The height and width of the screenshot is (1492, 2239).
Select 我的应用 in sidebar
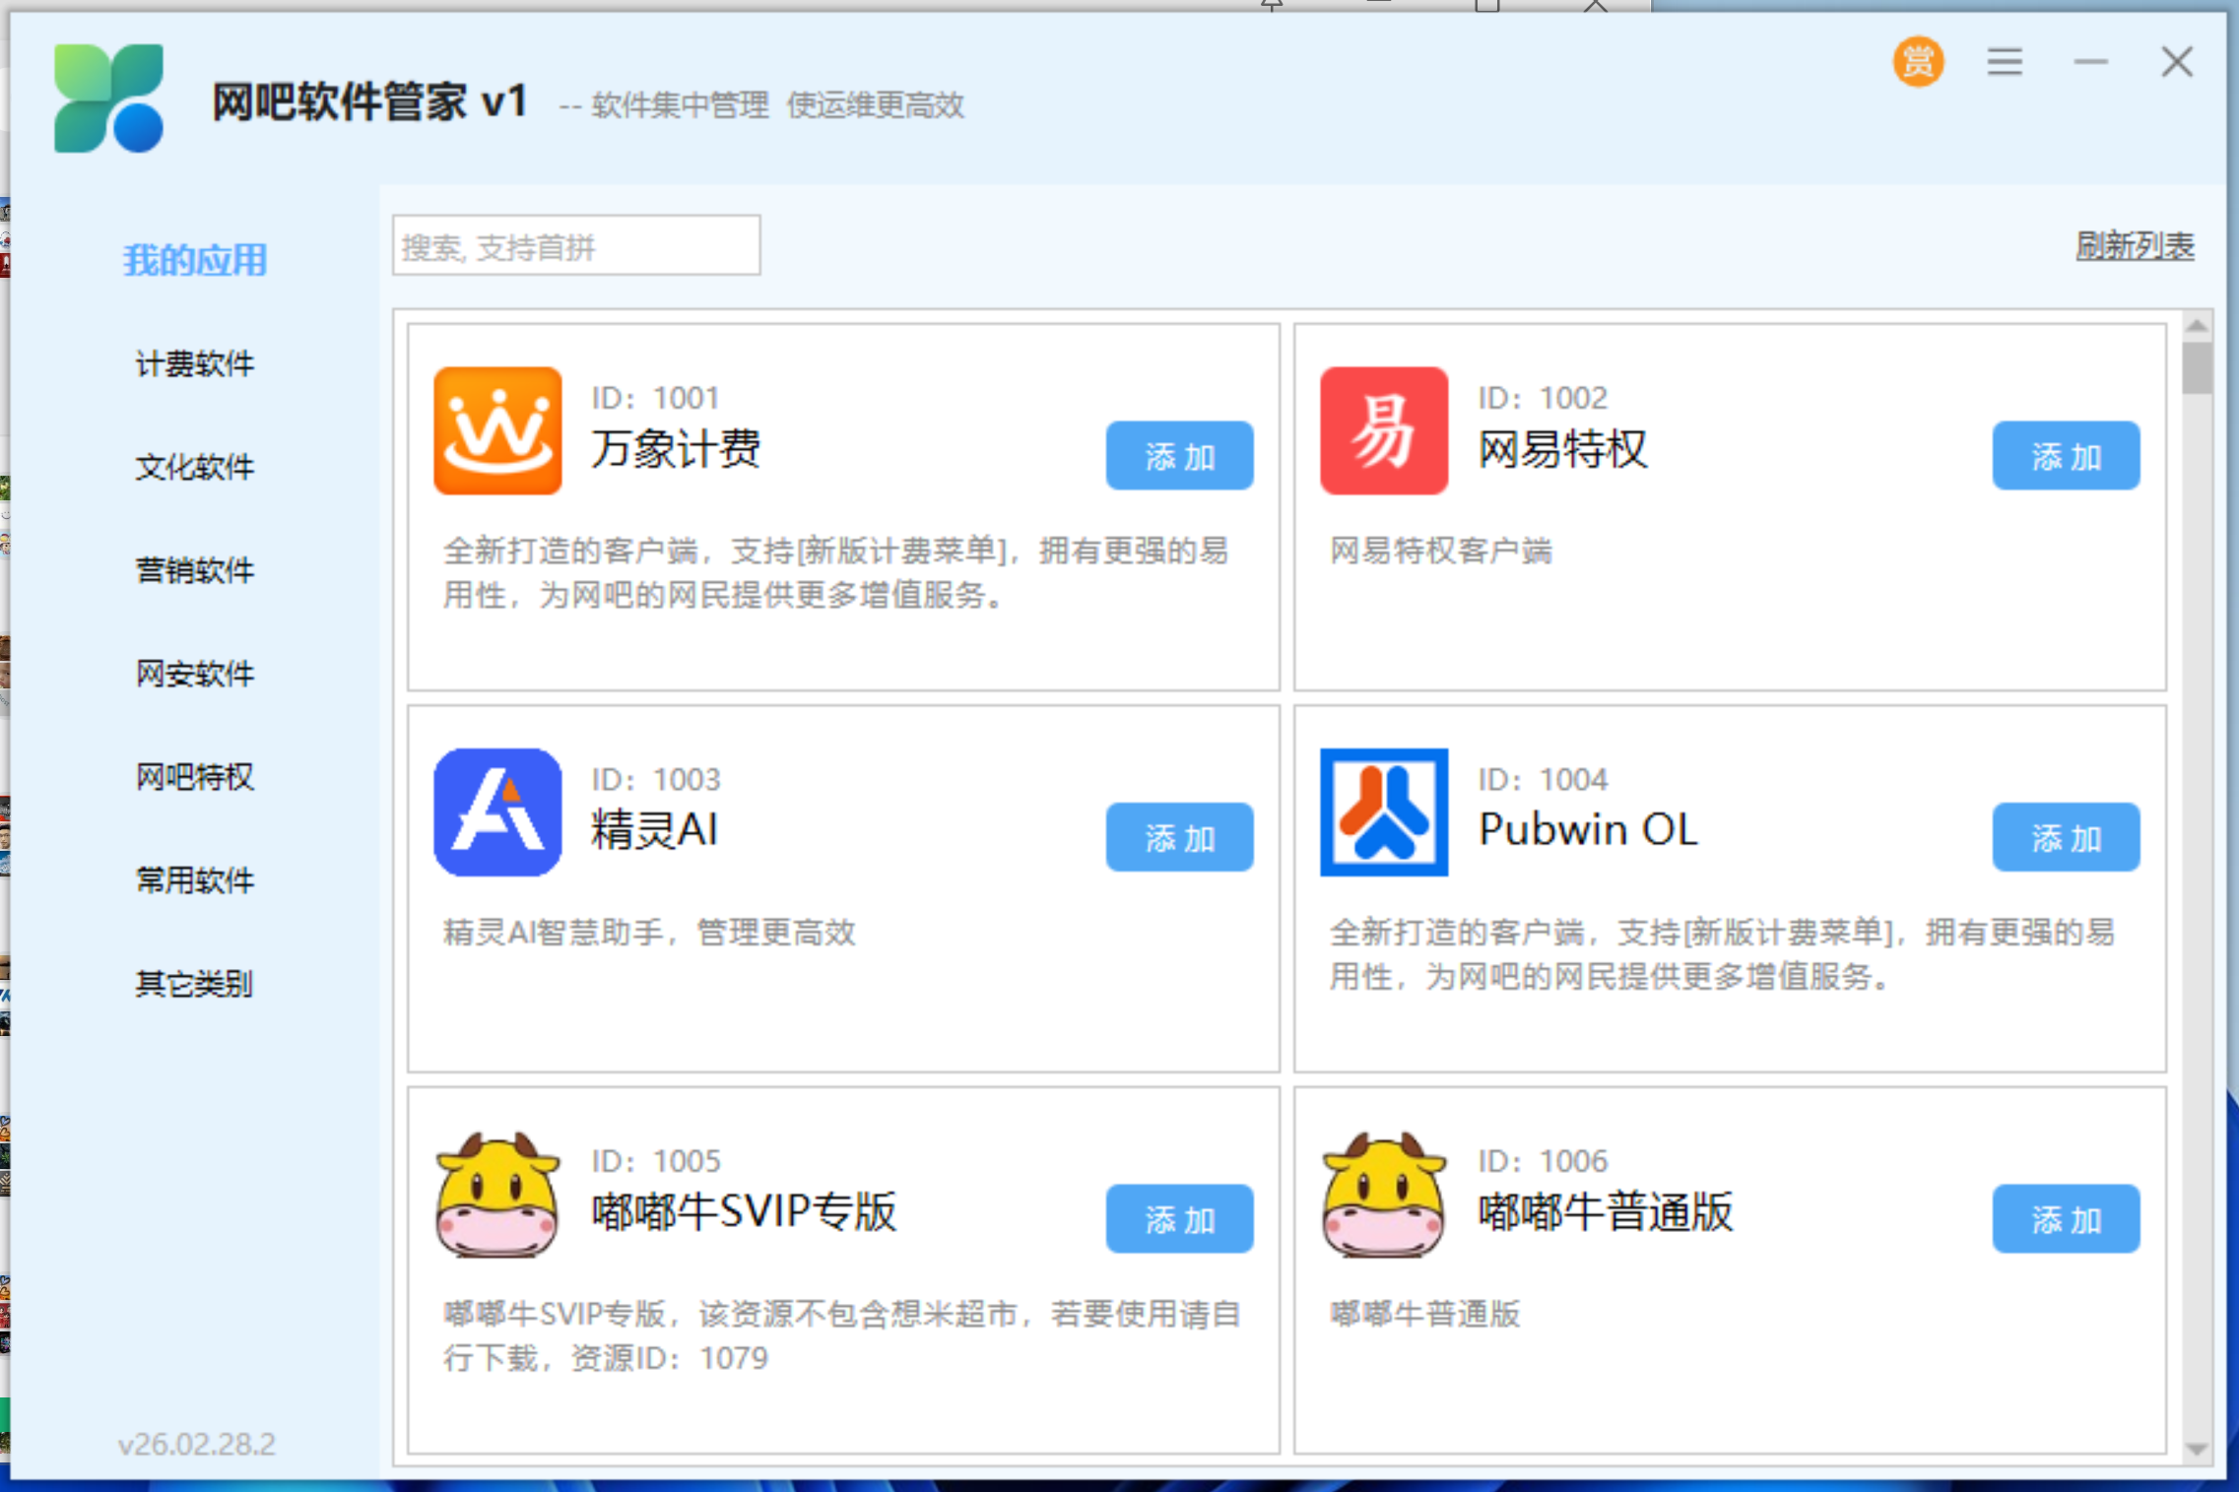click(x=195, y=260)
